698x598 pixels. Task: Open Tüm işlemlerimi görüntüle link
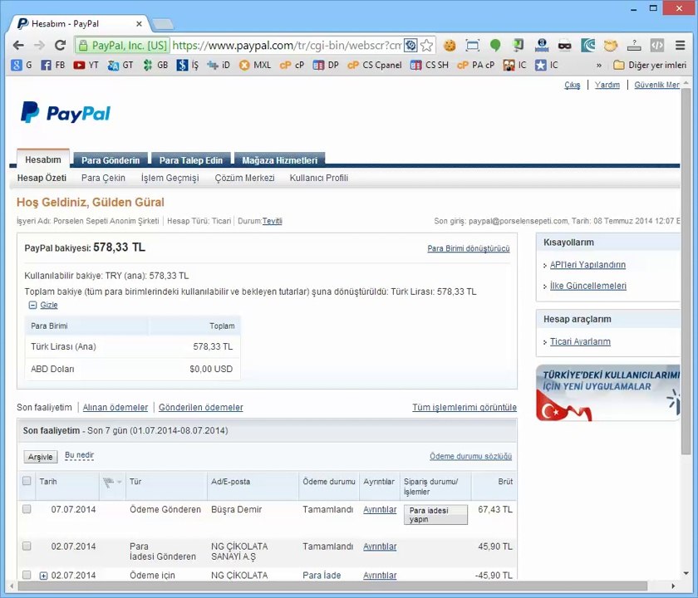pyautogui.click(x=465, y=407)
